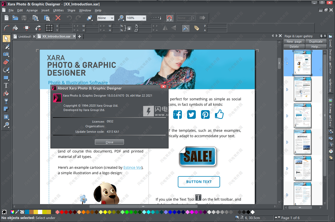Viewport: 335px width, 222px height.
Task: Open the page navigation 'Page 1 of 6' arrows
Action: (x=277, y=218)
